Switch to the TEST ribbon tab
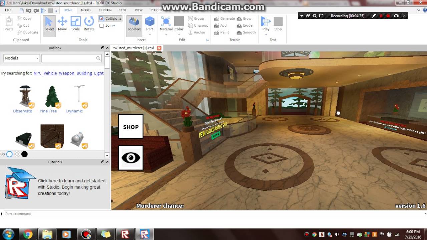Image resolution: width=427 pixels, height=240 pixels. tap(123, 10)
